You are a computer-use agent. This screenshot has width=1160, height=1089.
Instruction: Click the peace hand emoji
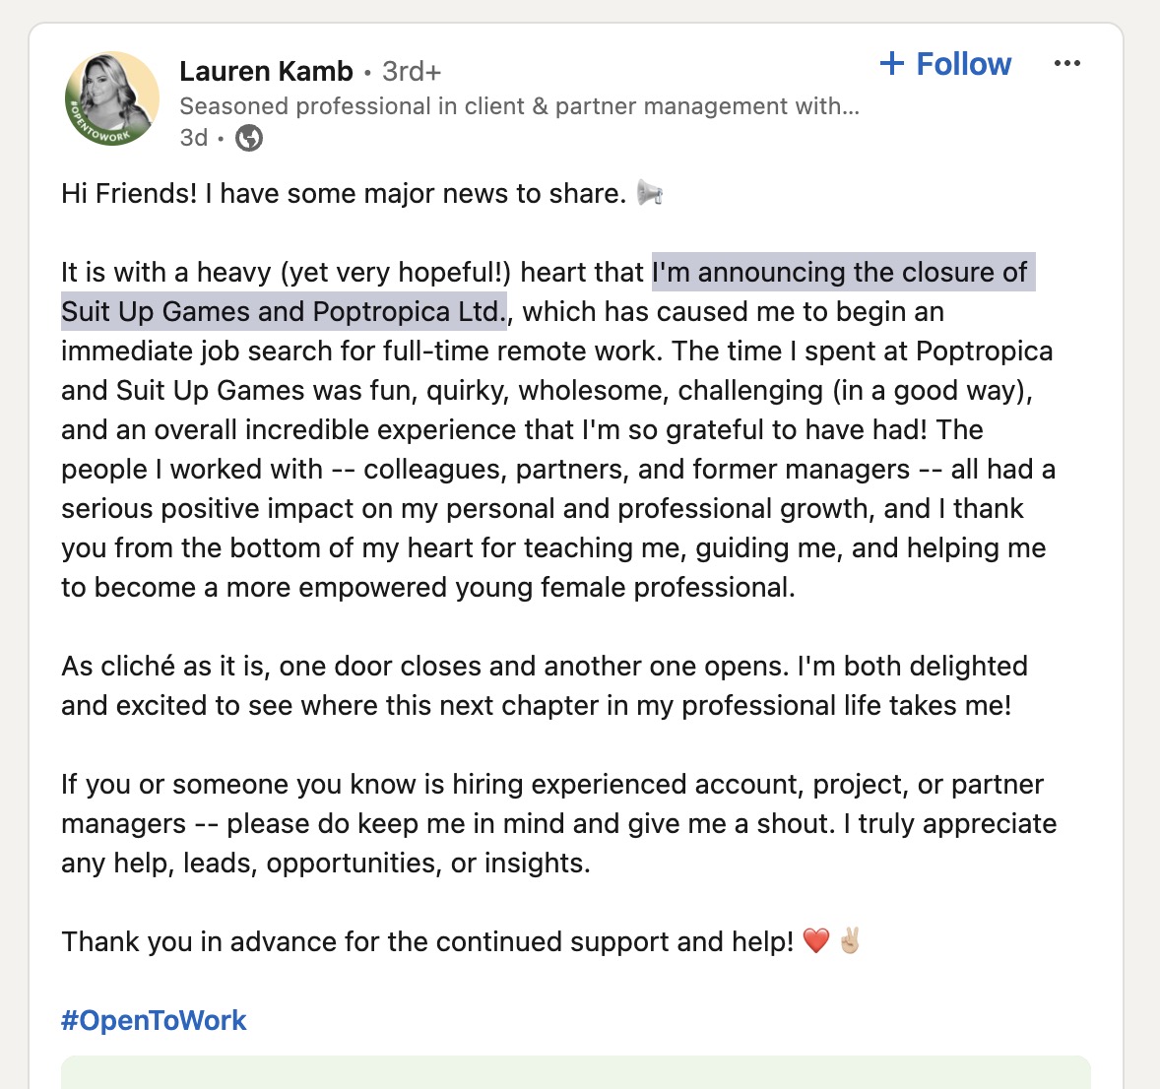850,941
